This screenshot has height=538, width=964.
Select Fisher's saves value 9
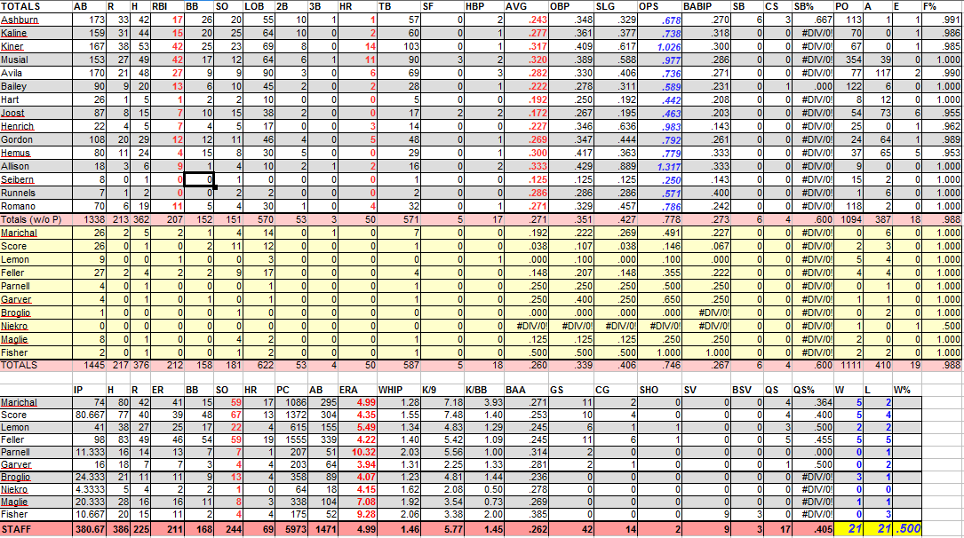pos(706,515)
